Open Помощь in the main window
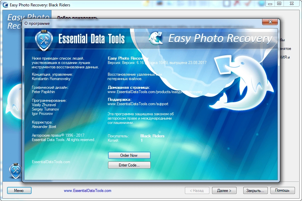The height and width of the screenshot is (201, 302). coord(282,190)
